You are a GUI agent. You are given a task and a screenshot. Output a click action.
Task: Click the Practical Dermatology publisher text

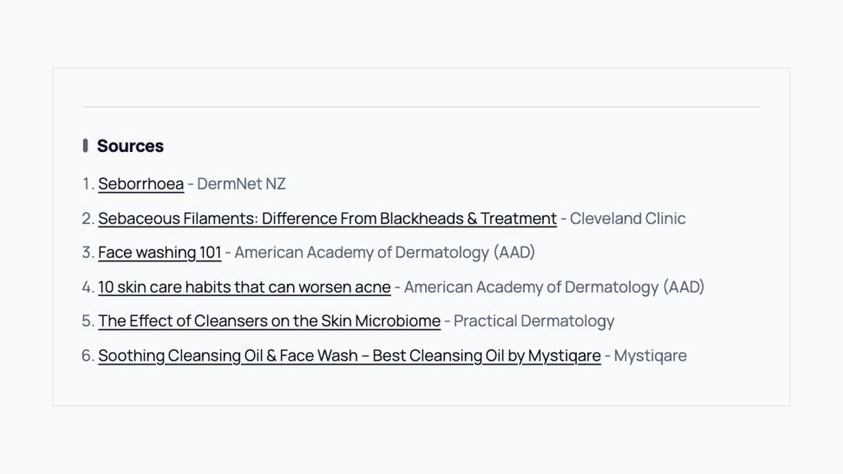coord(534,321)
